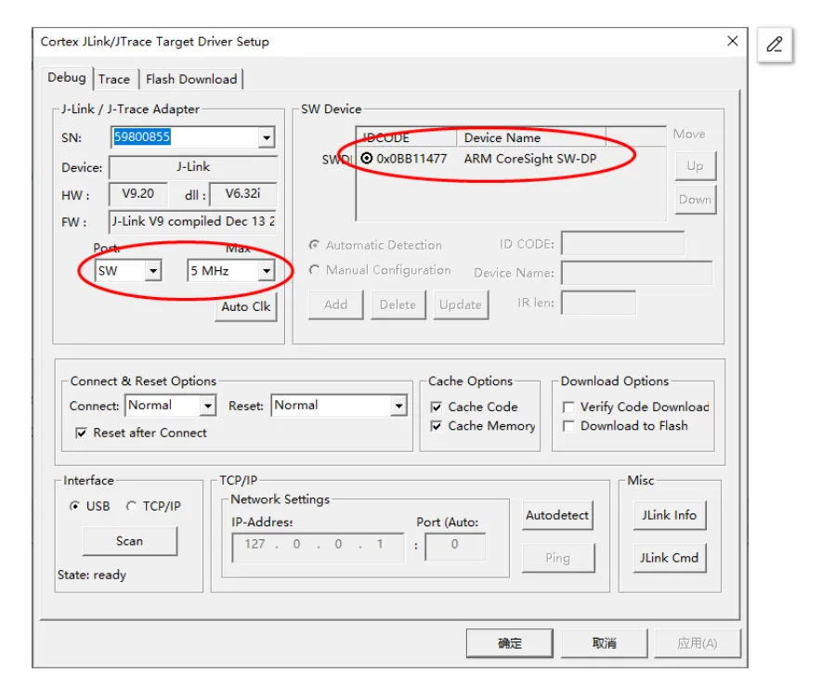The image size is (822, 673).
Task: Click the Autodetect button
Action: coord(557,515)
